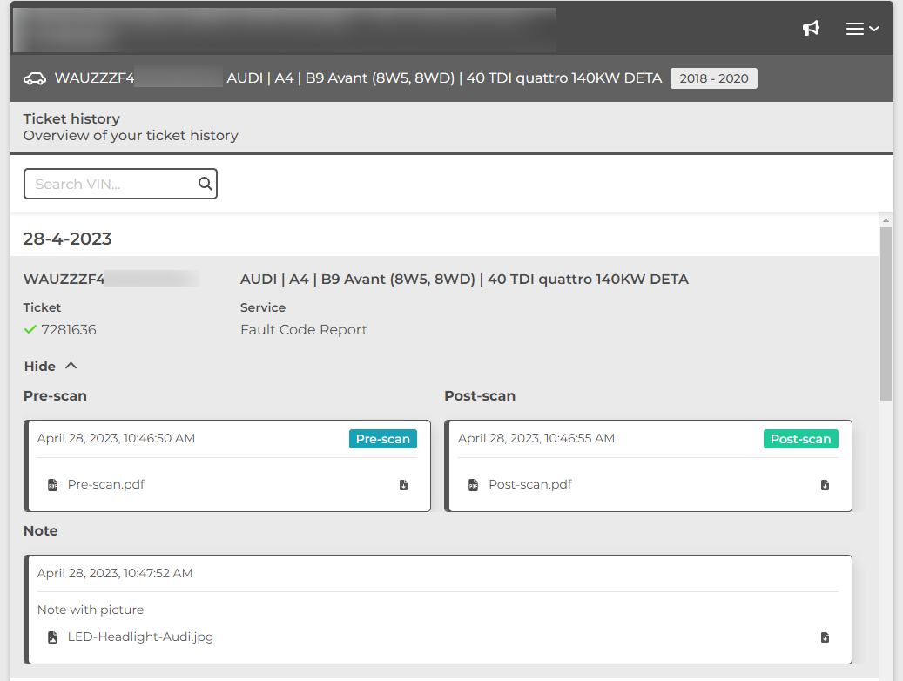
Task: Click the search magnifier icon
Action: (205, 184)
